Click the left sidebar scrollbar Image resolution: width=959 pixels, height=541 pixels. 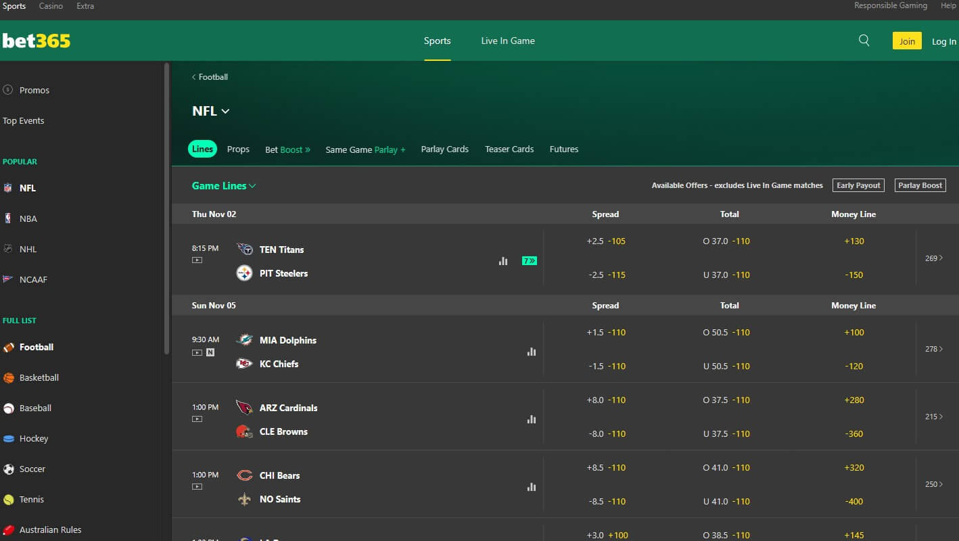point(166,208)
